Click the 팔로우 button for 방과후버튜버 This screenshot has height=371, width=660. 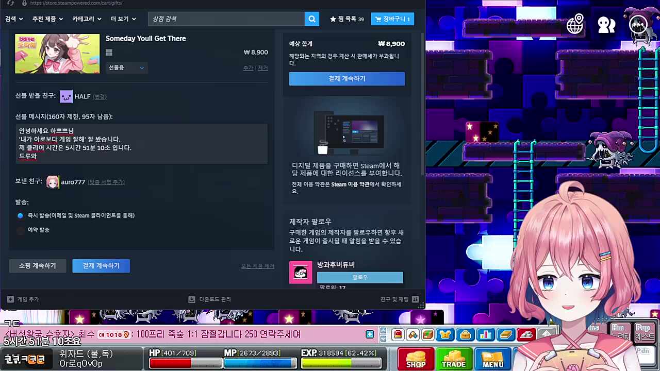point(360,277)
